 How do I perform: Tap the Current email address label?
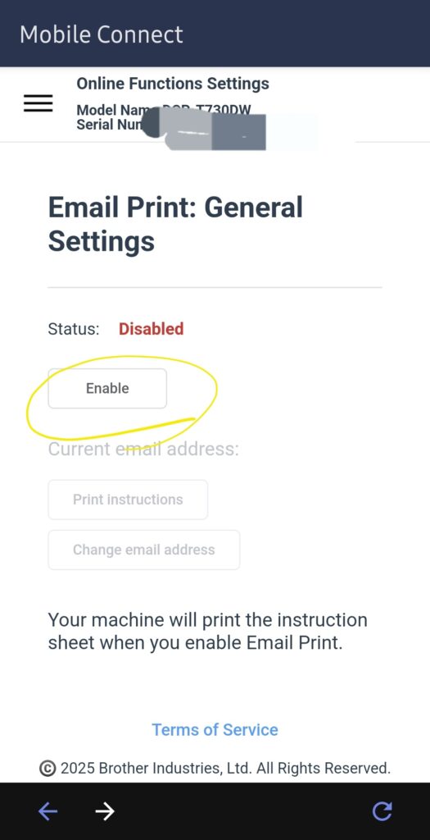click(143, 449)
